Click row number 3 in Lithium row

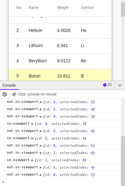[18, 46]
